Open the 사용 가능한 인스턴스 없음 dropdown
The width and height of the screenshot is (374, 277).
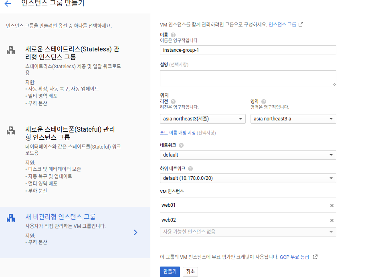click(x=248, y=232)
